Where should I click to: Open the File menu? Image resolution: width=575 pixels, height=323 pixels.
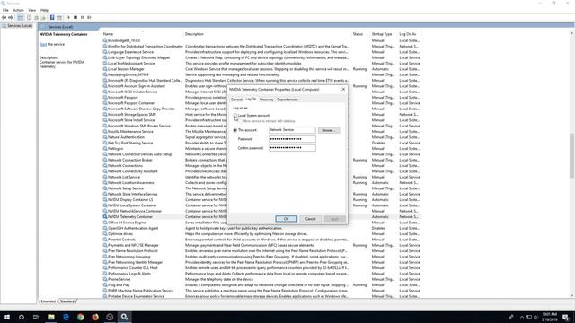click(5, 10)
